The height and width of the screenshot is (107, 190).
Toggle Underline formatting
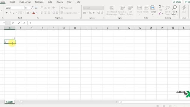[x=14, y=13]
